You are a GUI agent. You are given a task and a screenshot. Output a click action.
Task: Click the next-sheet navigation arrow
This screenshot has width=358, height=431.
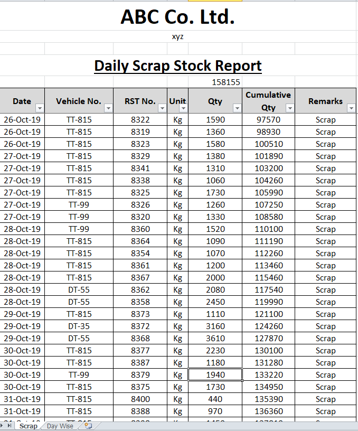click(x=3, y=426)
